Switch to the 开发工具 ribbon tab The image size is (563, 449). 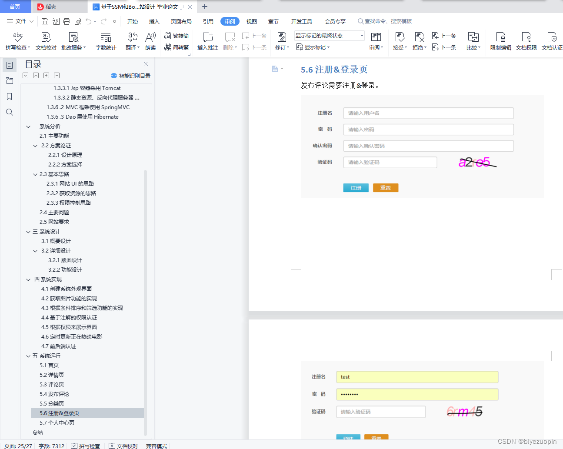[302, 21]
